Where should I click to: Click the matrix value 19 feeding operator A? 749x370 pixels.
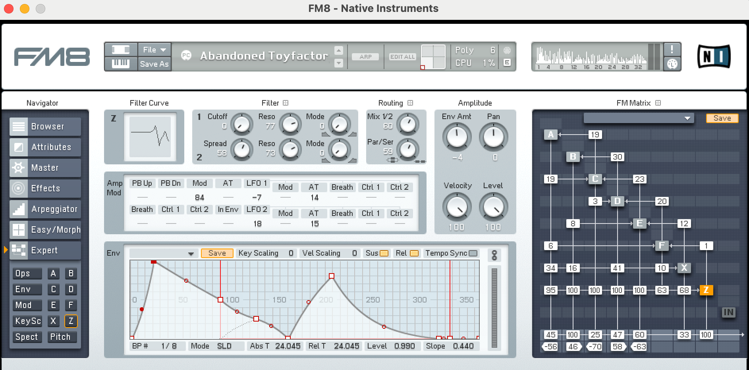point(595,135)
